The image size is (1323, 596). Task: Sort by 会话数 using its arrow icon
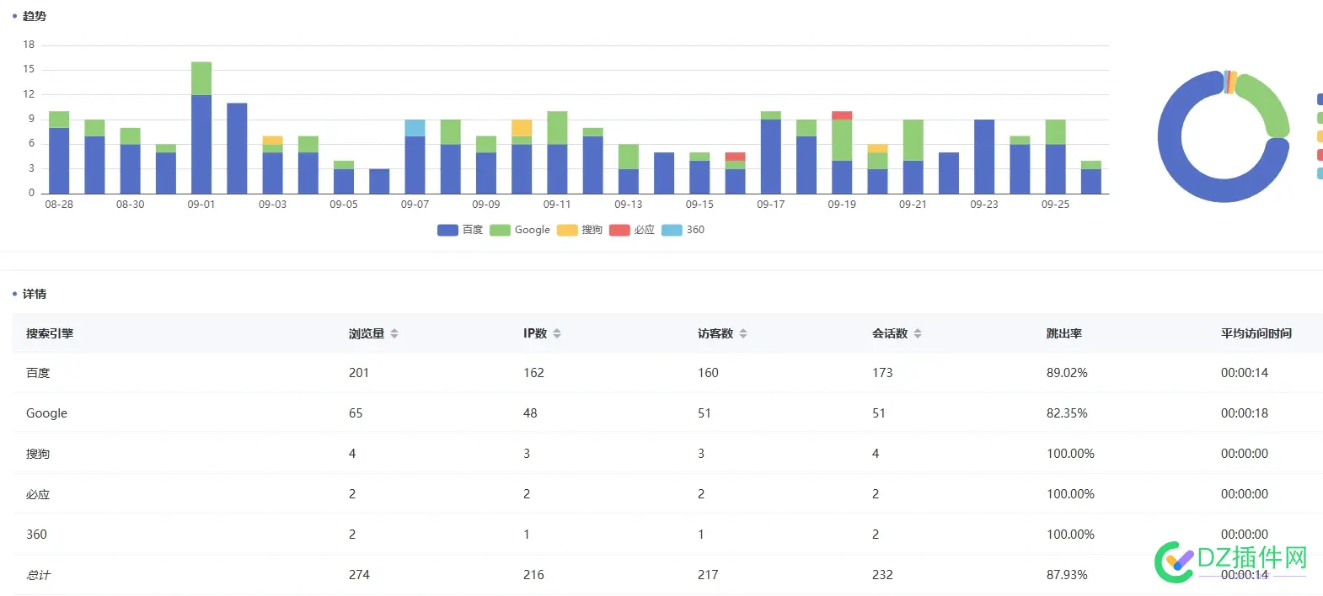[918, 334]
